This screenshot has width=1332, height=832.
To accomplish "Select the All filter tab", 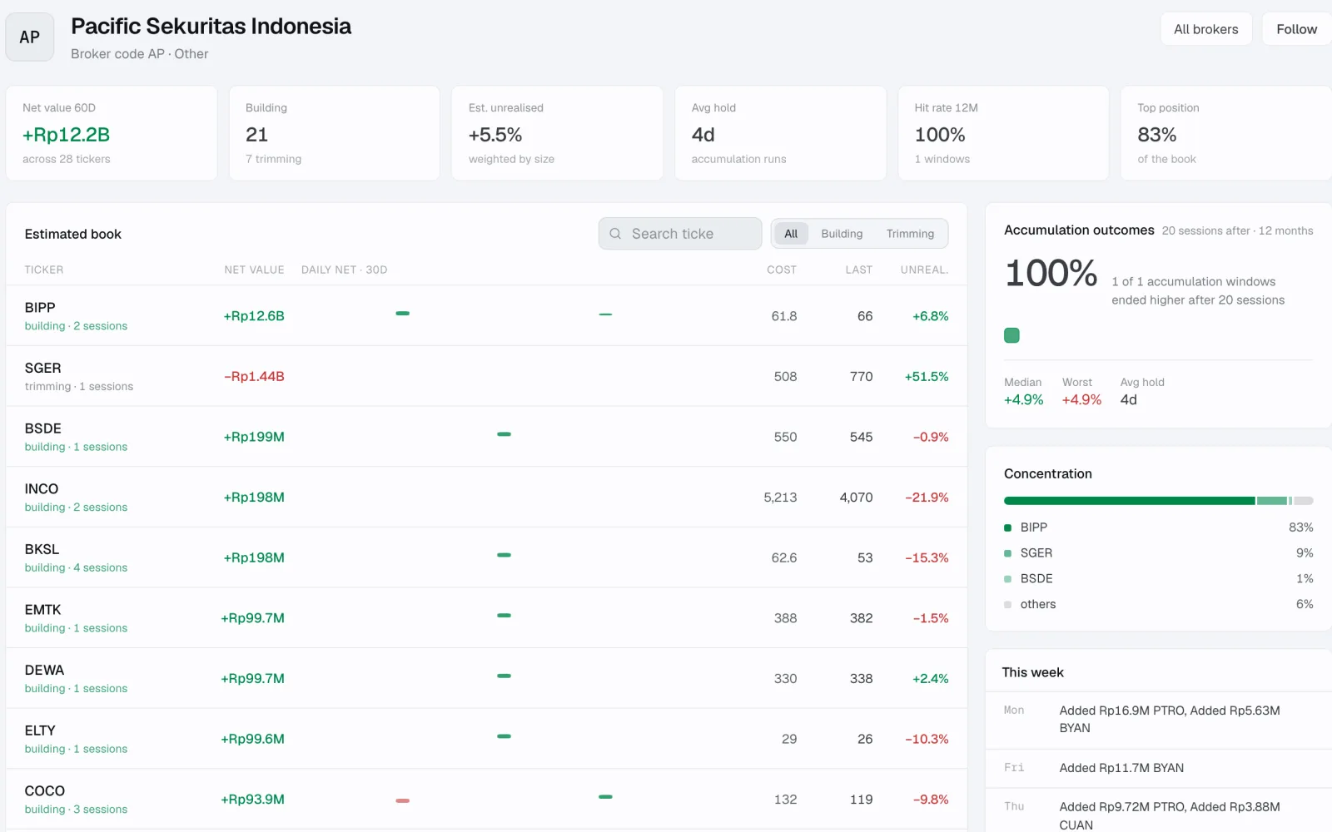I will [791, 234].
